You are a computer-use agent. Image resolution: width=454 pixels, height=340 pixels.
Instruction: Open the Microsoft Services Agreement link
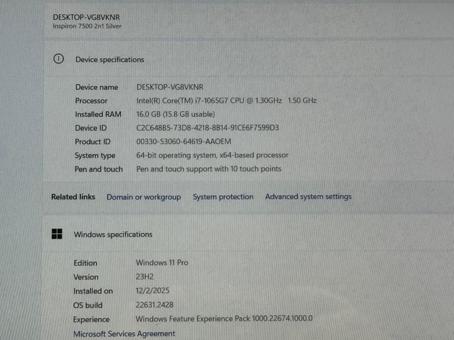coord(124,334)
